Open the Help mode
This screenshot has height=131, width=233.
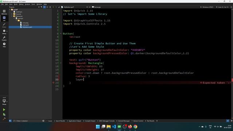(x=4, y=44)
